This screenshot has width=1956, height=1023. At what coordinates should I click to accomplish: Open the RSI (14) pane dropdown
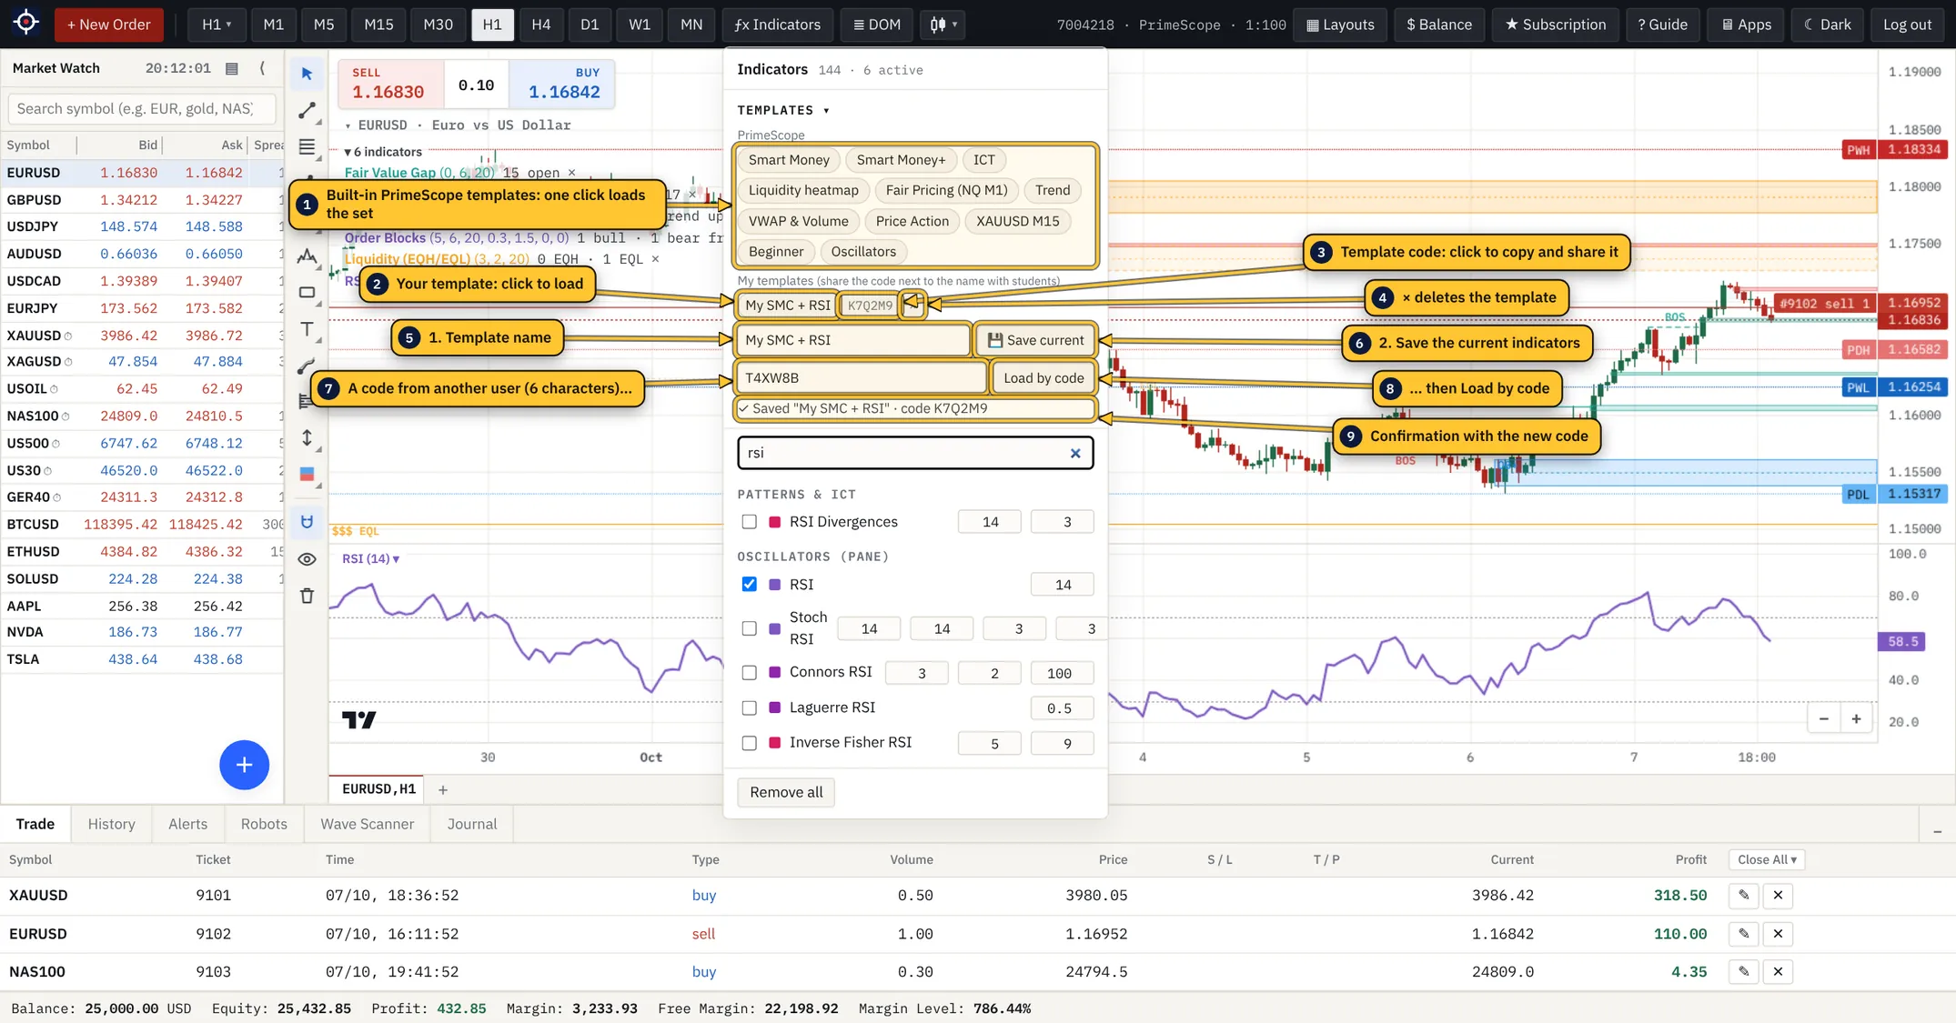click(x=371, y=559)
